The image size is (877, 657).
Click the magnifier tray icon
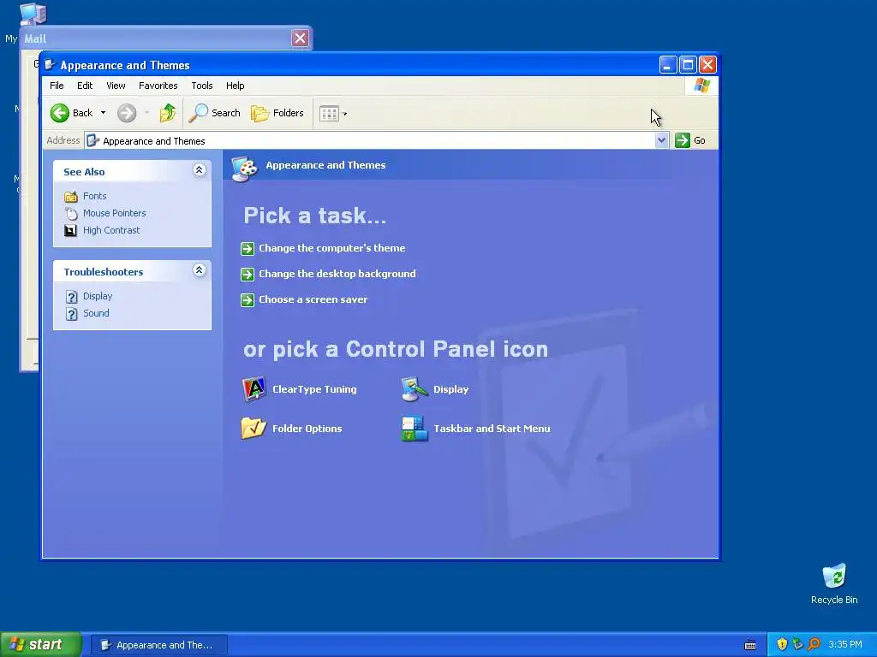[814, 644]
